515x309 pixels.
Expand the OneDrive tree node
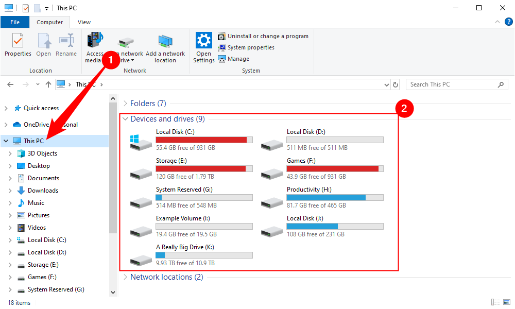click(x=6, y=125)
